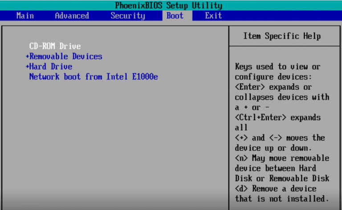Click '<n> May move removable' help line
This screenshot has height=210, width=342.
pyautogui.click(x=282, y=158)
